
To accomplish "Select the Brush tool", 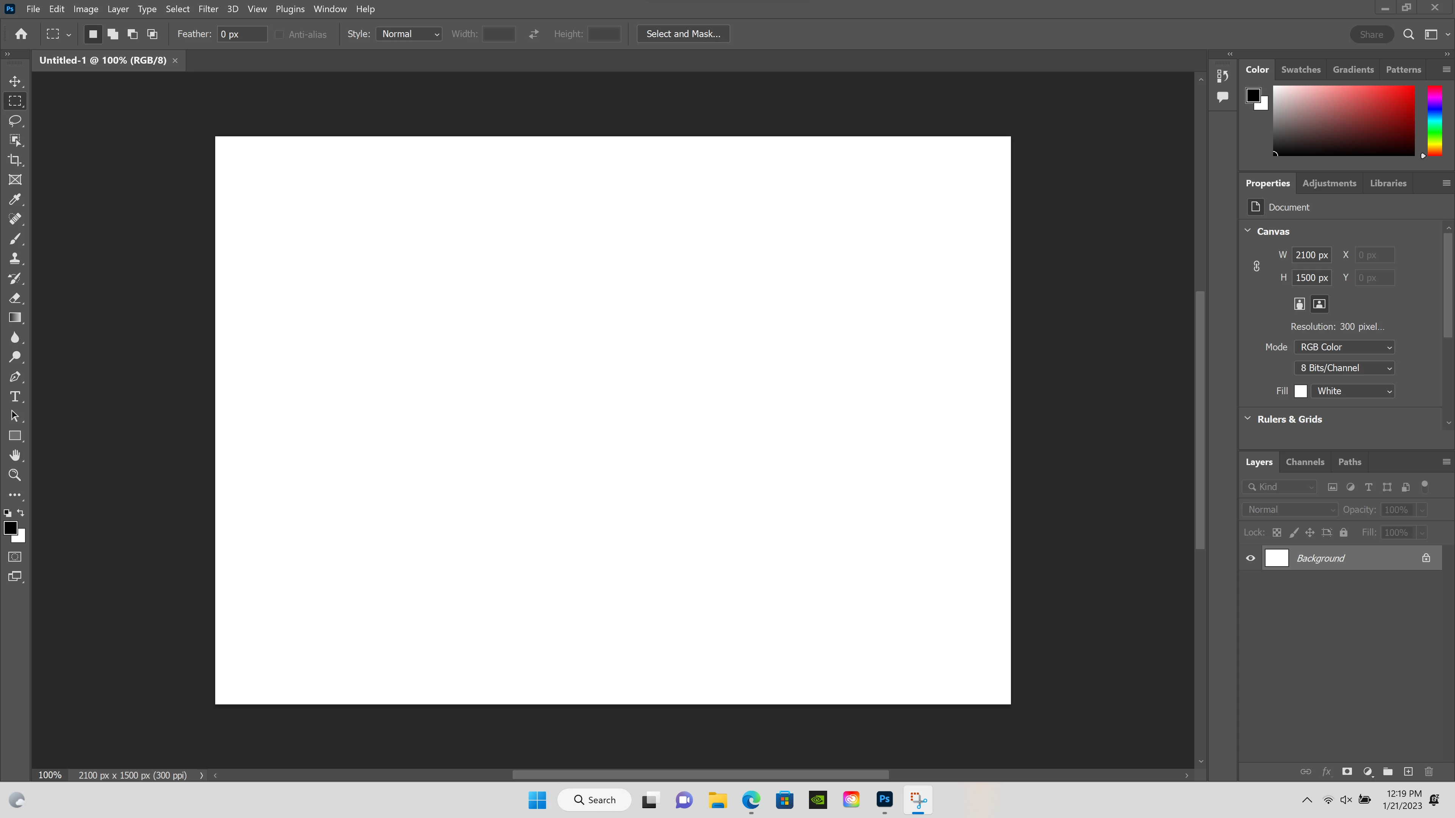I will [x=15, y=239].
